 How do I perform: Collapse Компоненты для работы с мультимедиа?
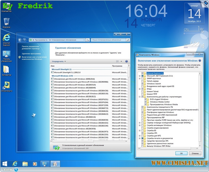pyautogui.click(x=140, y=97)
